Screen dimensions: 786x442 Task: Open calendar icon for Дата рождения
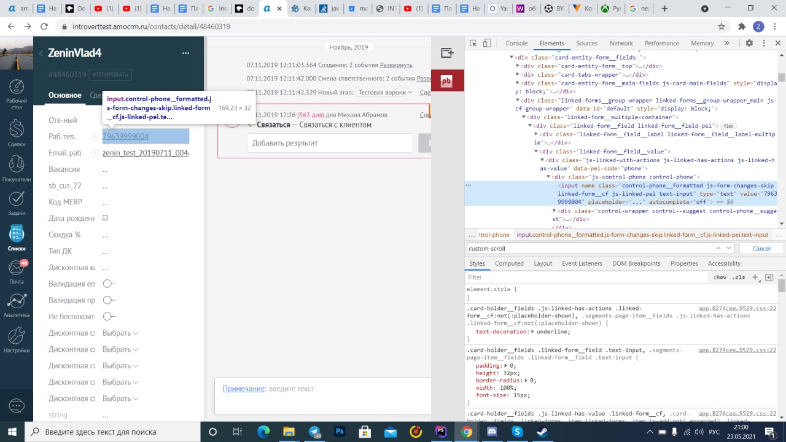click(105, 218)
